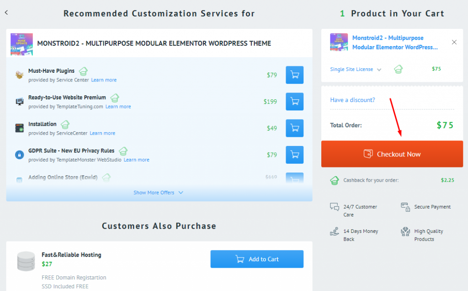Click Adding Online Store (Ecwid) title
Image resolution: width=468 pixels, height=291 pixels.
coord(63,177)
